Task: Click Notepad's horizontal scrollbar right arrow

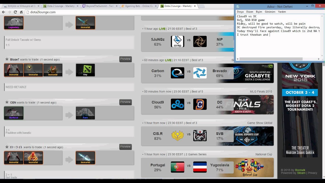Action: (x=319, y=59)
